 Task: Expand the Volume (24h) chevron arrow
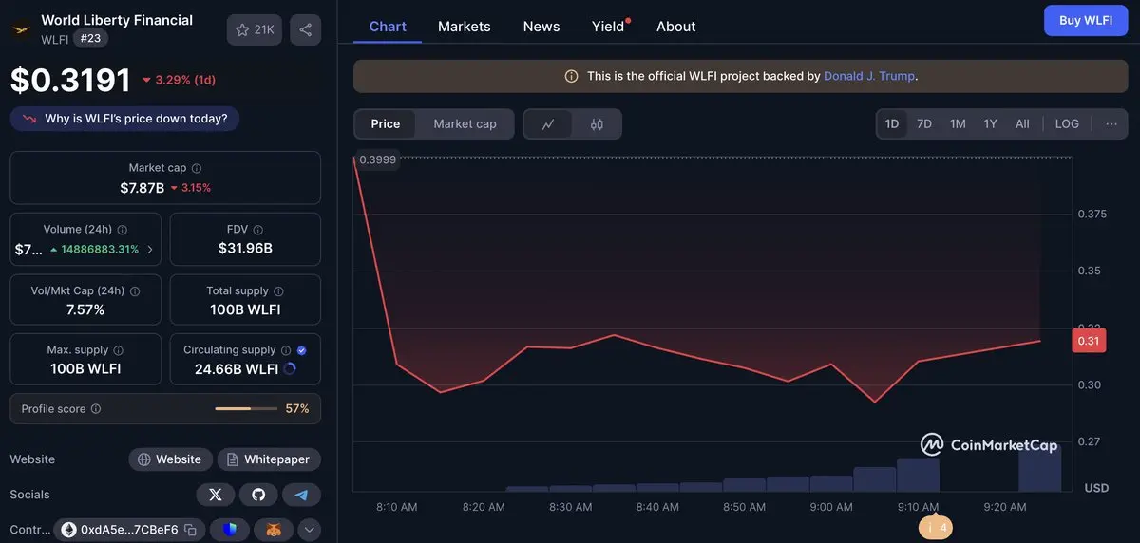[150, 250]
